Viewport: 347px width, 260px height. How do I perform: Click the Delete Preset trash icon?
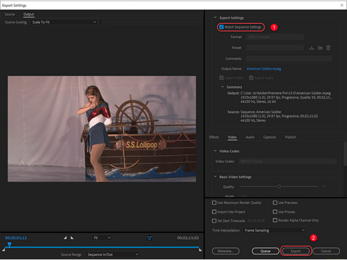click(328, 48)
